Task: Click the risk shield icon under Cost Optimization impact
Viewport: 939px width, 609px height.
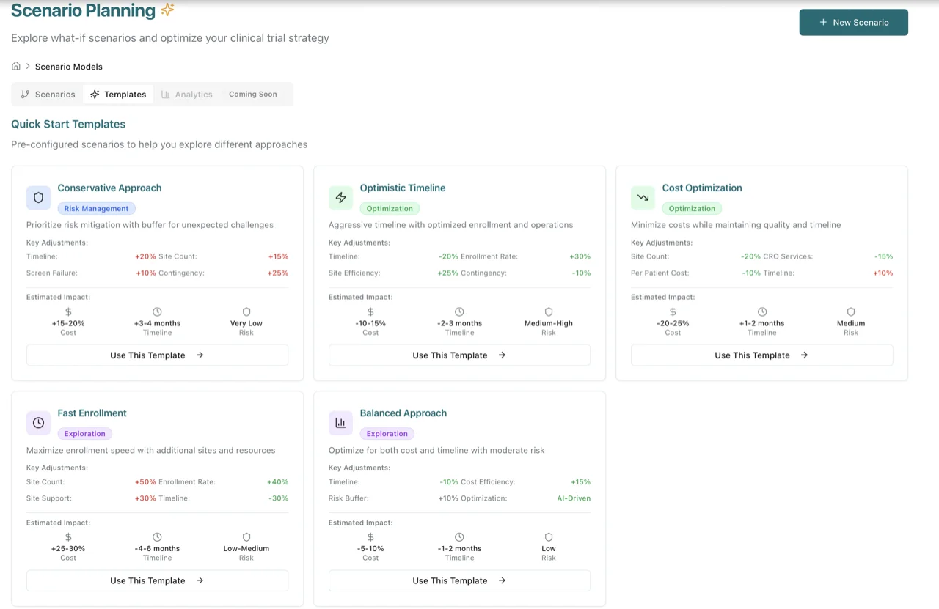Action: click(x=851, y=311)
